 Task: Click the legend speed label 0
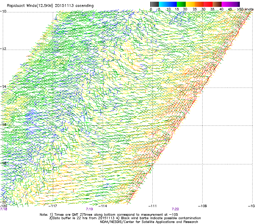151,9
